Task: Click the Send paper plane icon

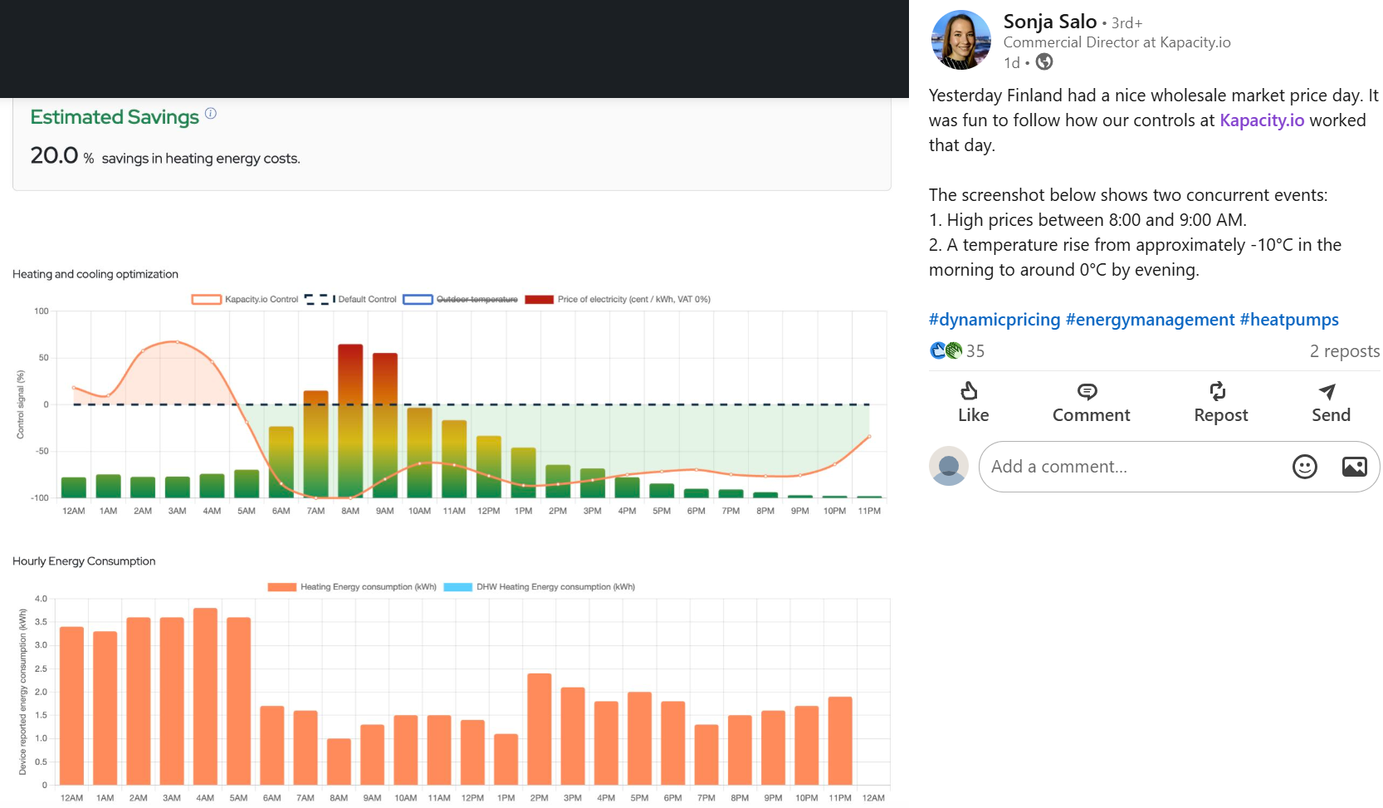Action: coord(1327,391)
